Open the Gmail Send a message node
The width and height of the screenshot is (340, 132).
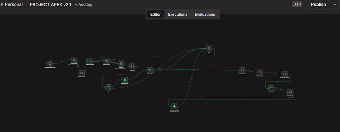click(x=290, y=92)
